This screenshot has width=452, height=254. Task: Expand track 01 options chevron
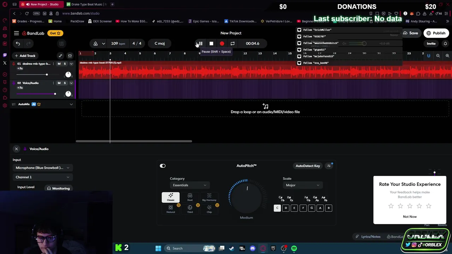pyautogui.click(x=71, y=64)
